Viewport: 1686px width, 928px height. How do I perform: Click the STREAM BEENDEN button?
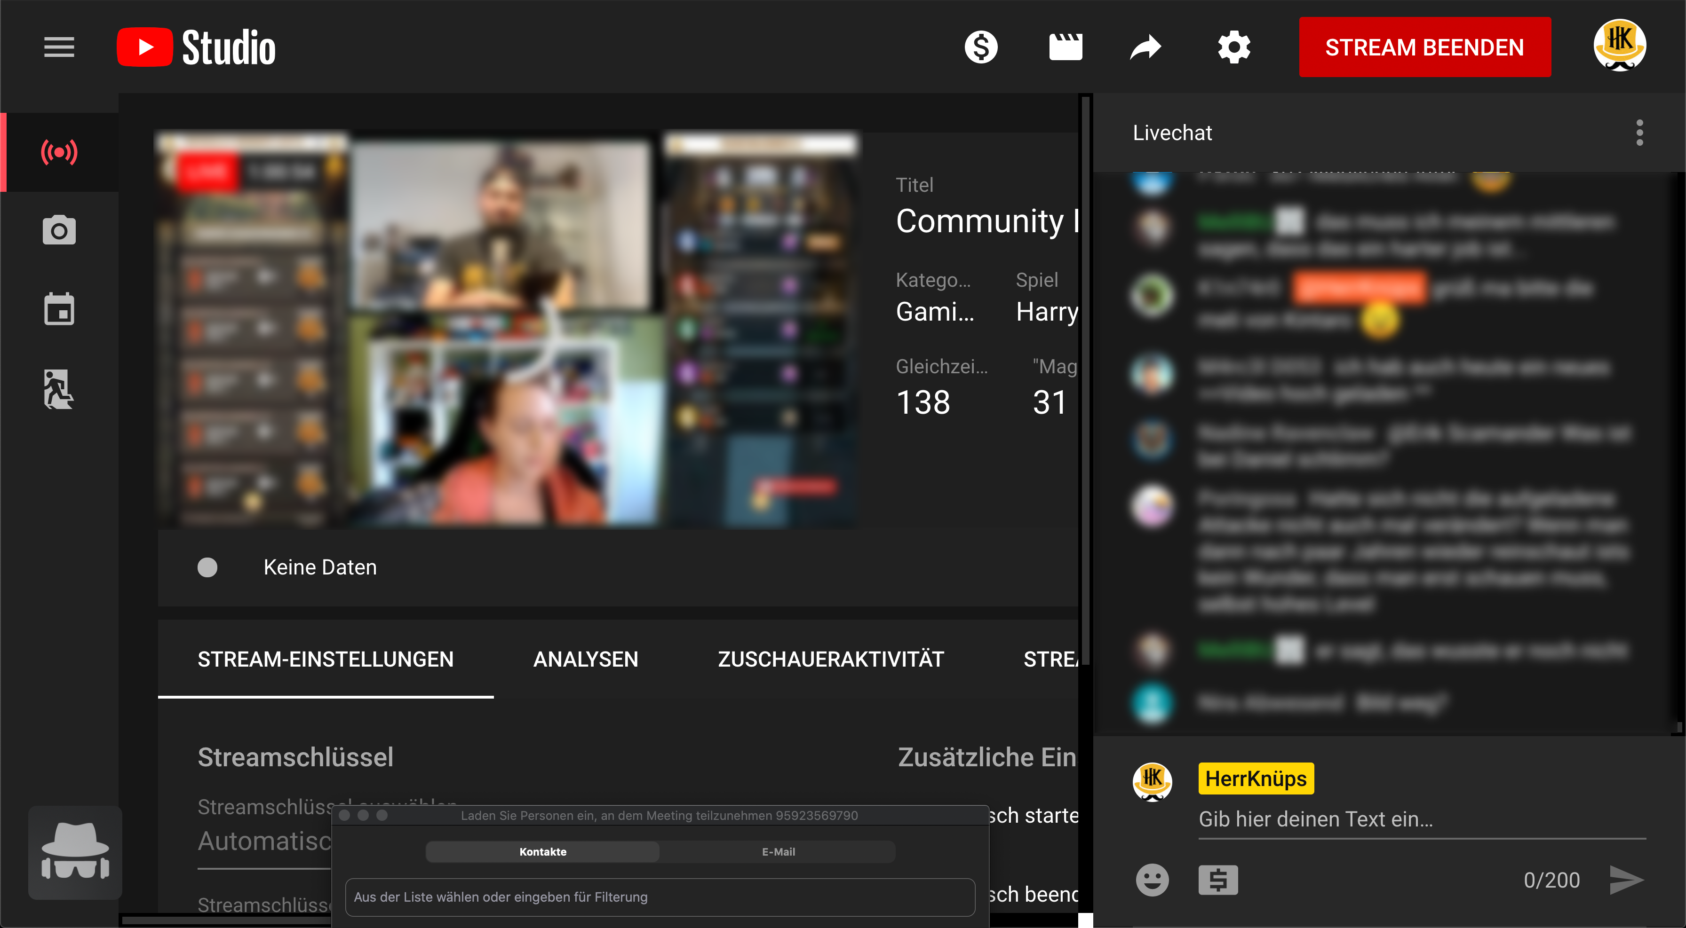tap(1424, 47)
